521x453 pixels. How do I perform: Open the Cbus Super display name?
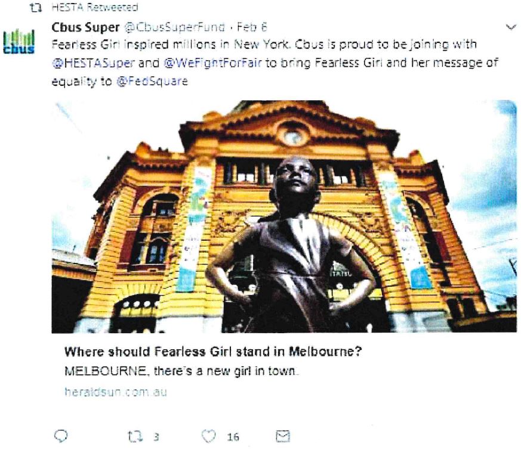[85, 27]
